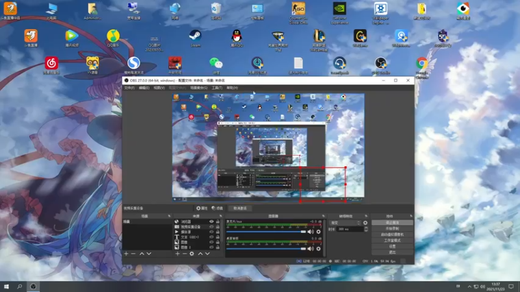This screenshot has height=292, width=520.
Task: Add a new source with plus button
Action: [x=177, y=254]
